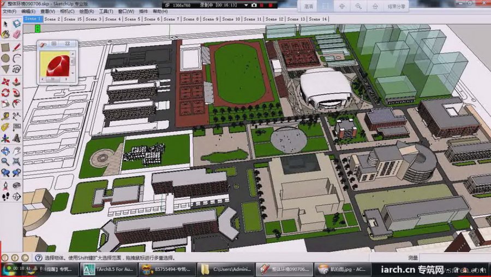Choose the Circle drawing tool
491x277 pixels.
(x=5, y=58)
